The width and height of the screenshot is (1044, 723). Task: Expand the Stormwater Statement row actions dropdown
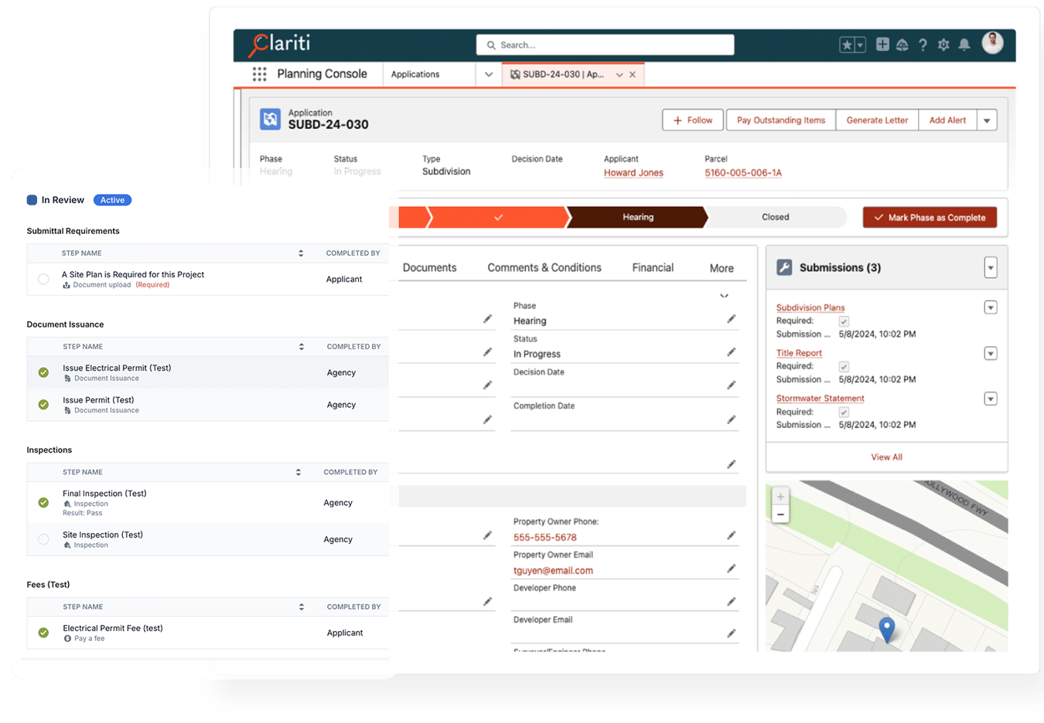(991, 399)
